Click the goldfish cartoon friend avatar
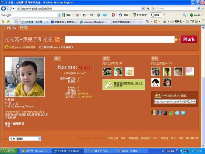This screenshot has height=154, width=205. pyautogui.click(x=129, y=72)
